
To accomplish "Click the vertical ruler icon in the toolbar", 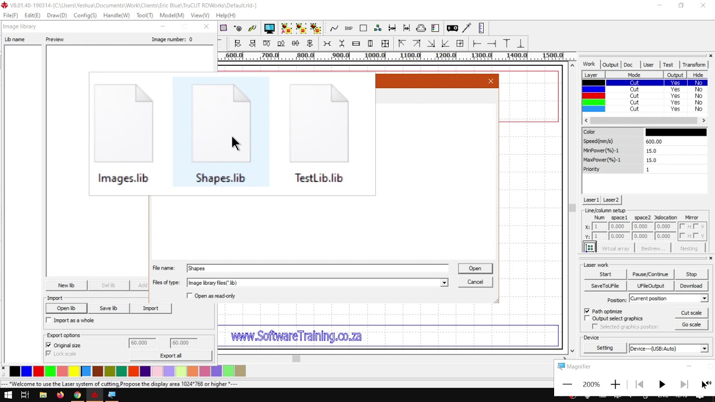I will click(481, 28).
